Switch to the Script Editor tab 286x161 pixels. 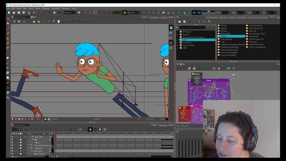154,17
